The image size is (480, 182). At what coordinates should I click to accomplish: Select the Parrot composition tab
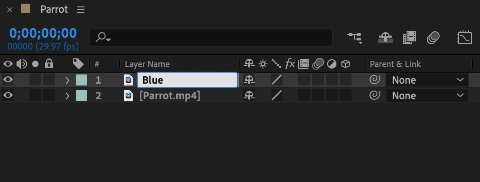(x=54, y=9)
